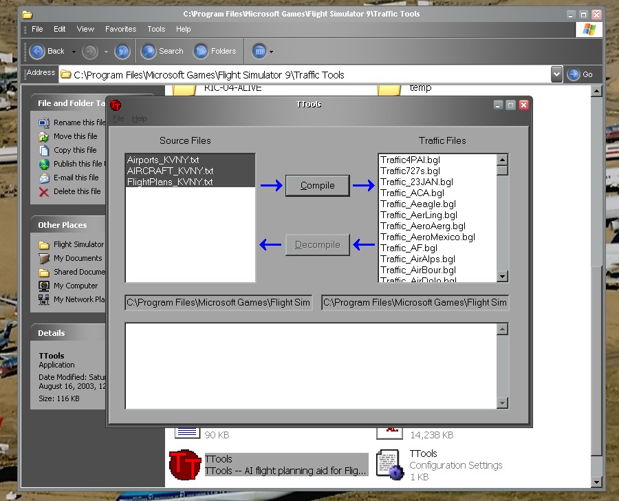Click the source folder path field
This screenshot has height=501, width=619.
point(218,303)
